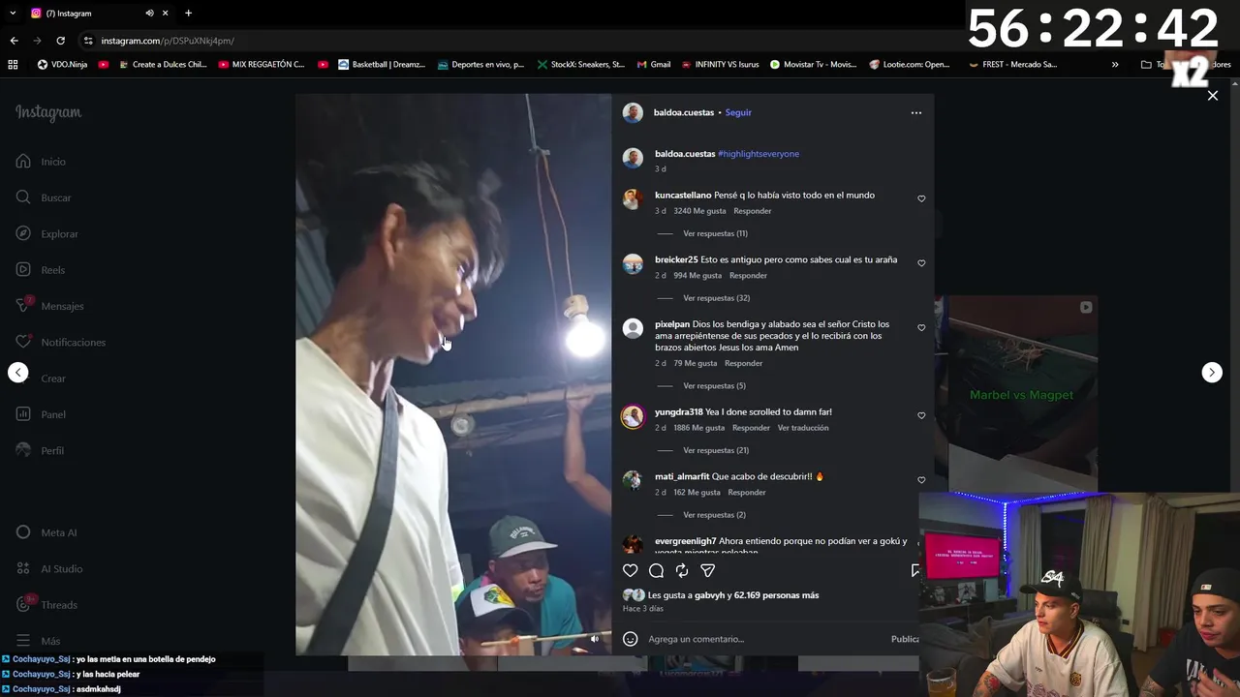Like the post with the heart icon

(x=630, y=571)
